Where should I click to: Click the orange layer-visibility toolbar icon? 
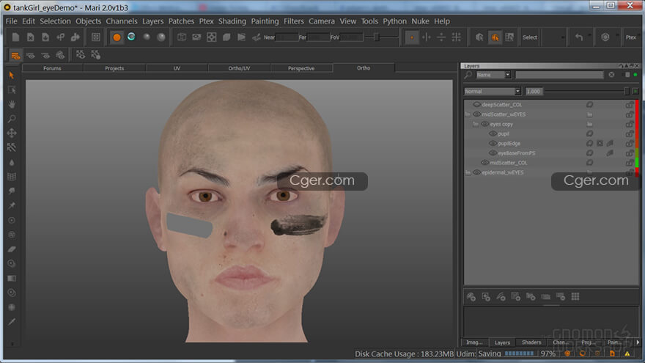(x=15, y=55)
